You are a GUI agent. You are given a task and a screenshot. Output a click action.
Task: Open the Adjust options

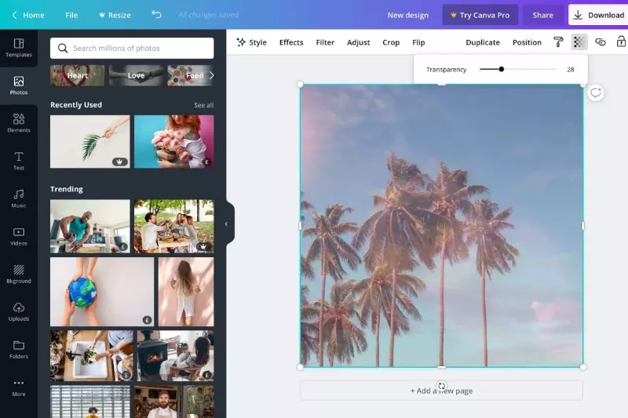pyautogui.click(x=358, y=42)
